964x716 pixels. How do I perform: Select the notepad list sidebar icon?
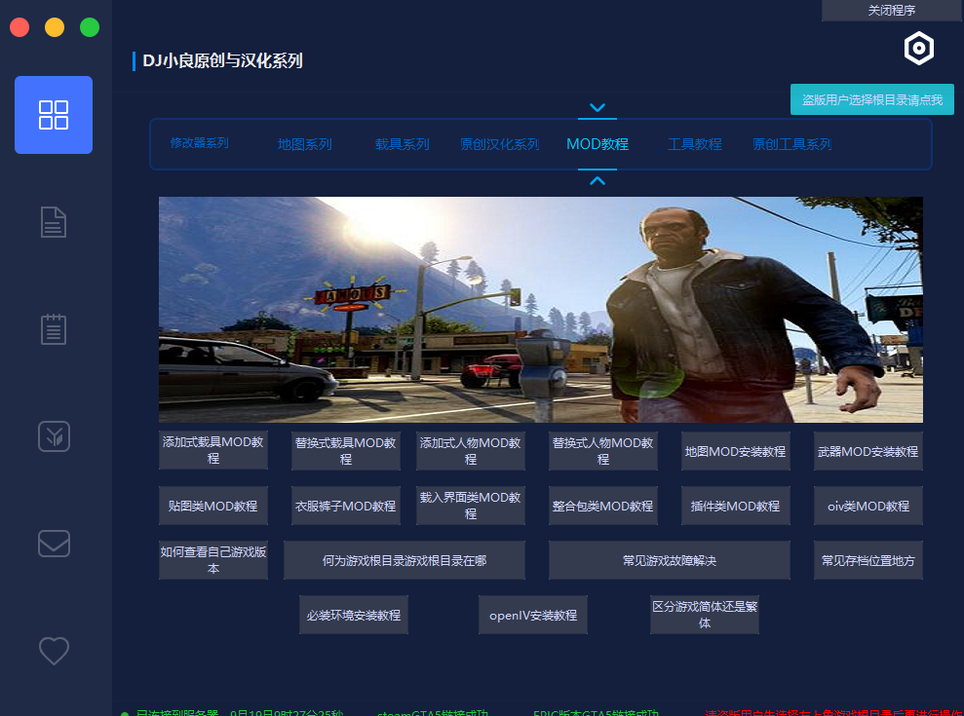coord(54,328)
